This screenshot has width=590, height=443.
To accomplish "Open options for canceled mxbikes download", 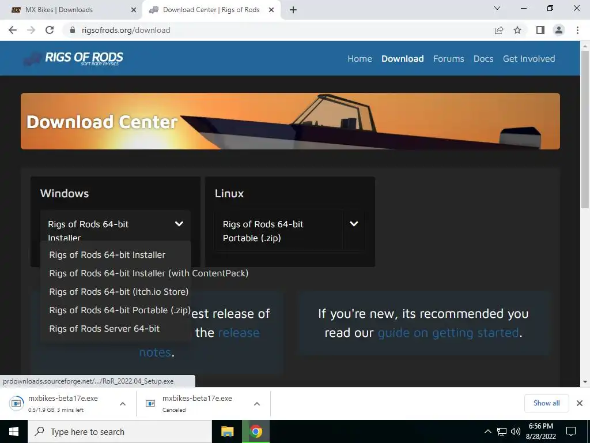I will (x=257, y=403).
